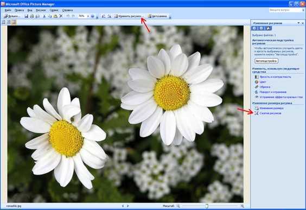Redo the last undone action

point(73,16)
